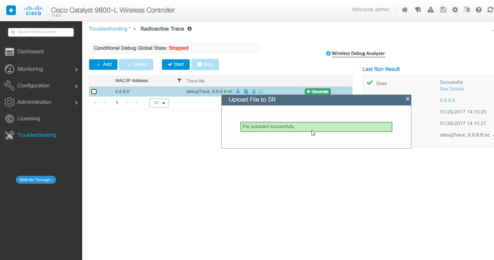The height and width of the screenshot is (260, 494).
Task: Expand the Configuration menu chevron
Action: coord(76,86)
